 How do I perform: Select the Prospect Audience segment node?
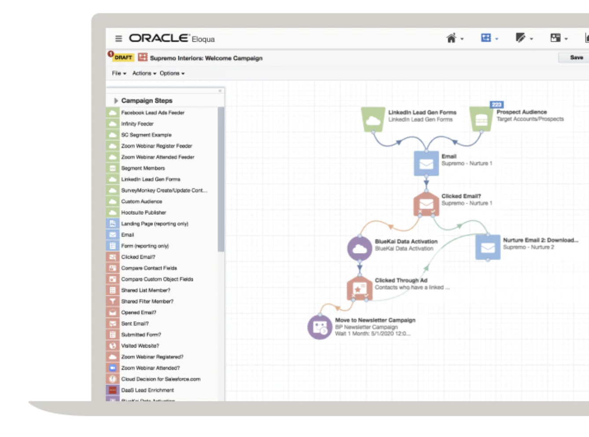[x=481, y=119]
